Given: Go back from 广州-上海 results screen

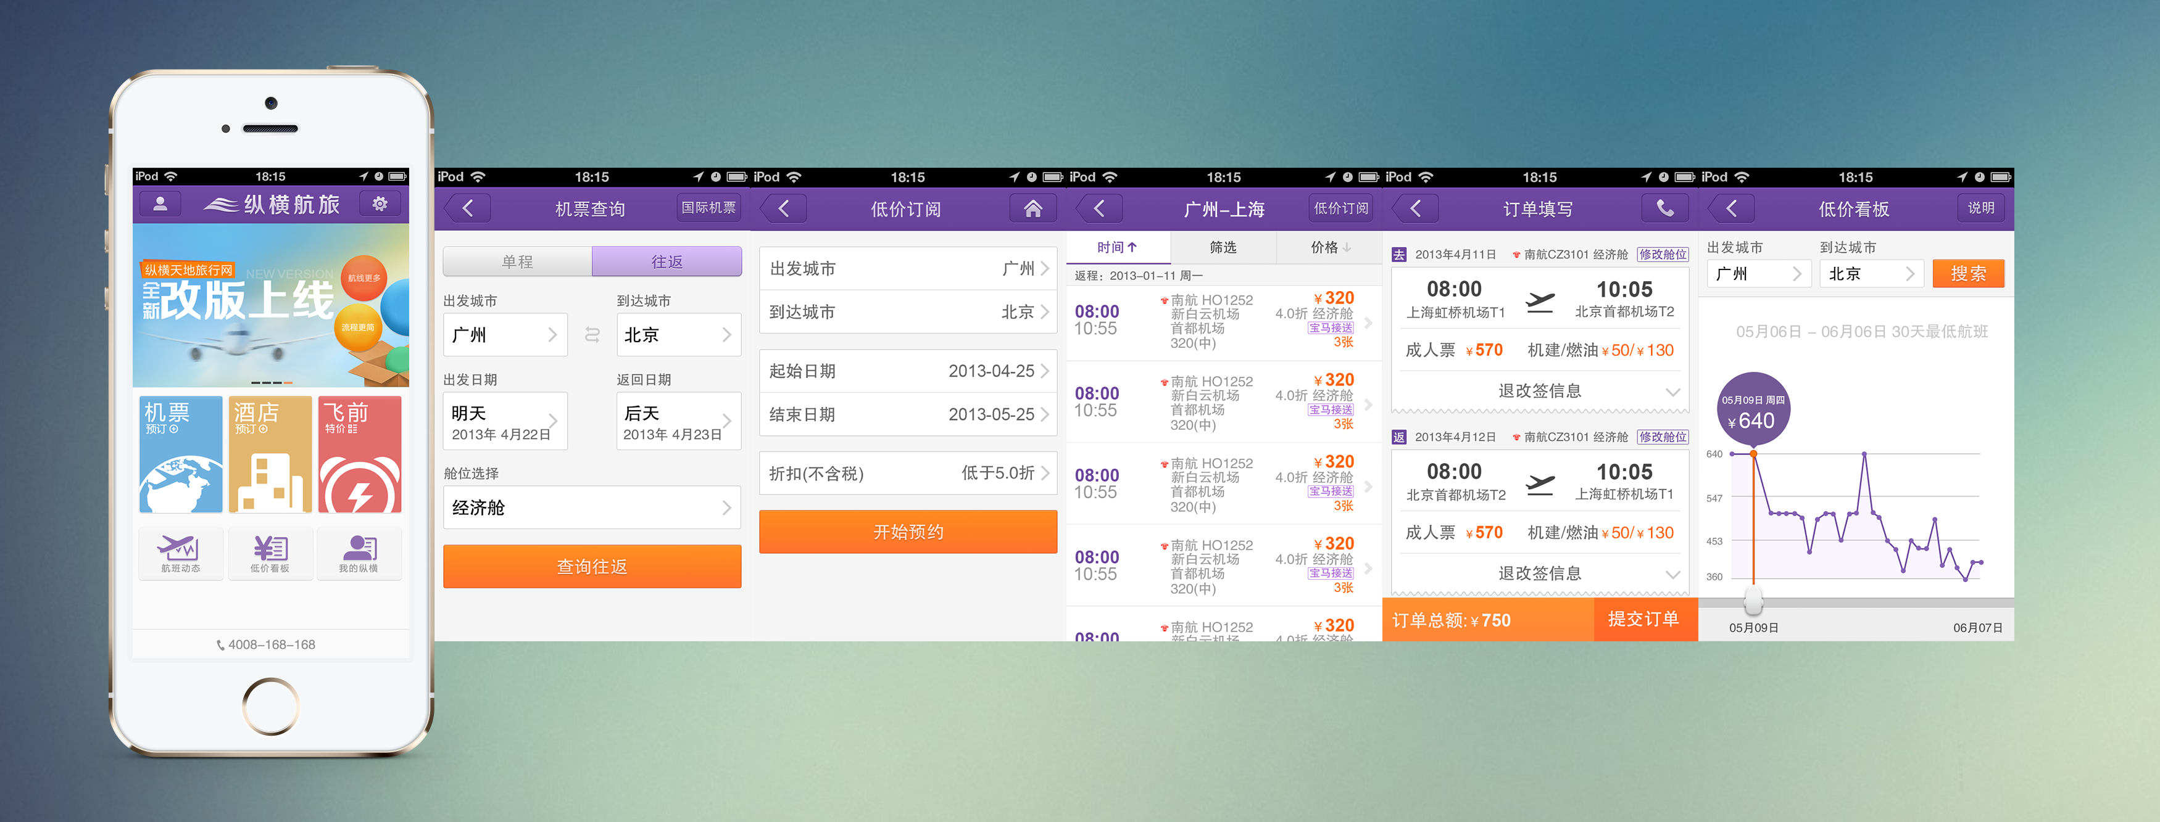Looking at the screenshot, I should [1100, 208].
